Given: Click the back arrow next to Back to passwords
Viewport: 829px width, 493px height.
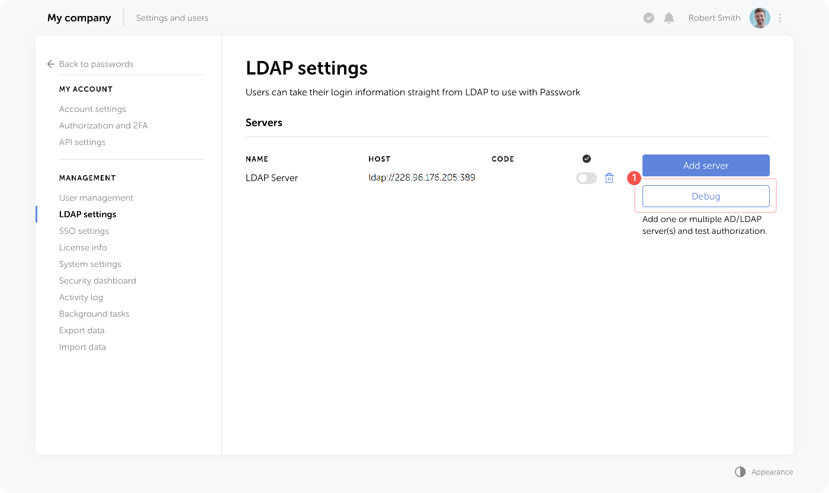Looking at the screenshot, I should pyautogui.click(x=50, y=64).
